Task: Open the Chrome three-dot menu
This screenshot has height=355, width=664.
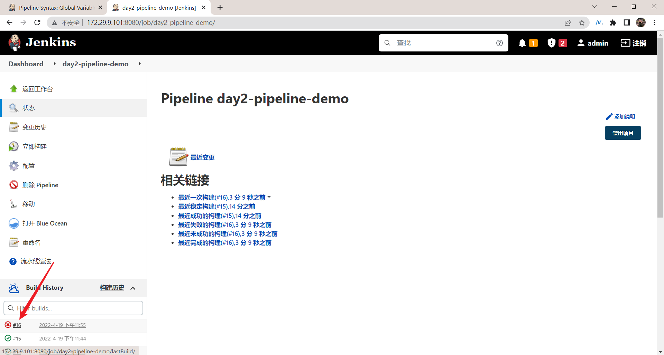Action: [654, 22]
